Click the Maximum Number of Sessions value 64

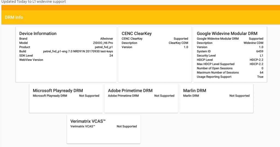point(261,72)
